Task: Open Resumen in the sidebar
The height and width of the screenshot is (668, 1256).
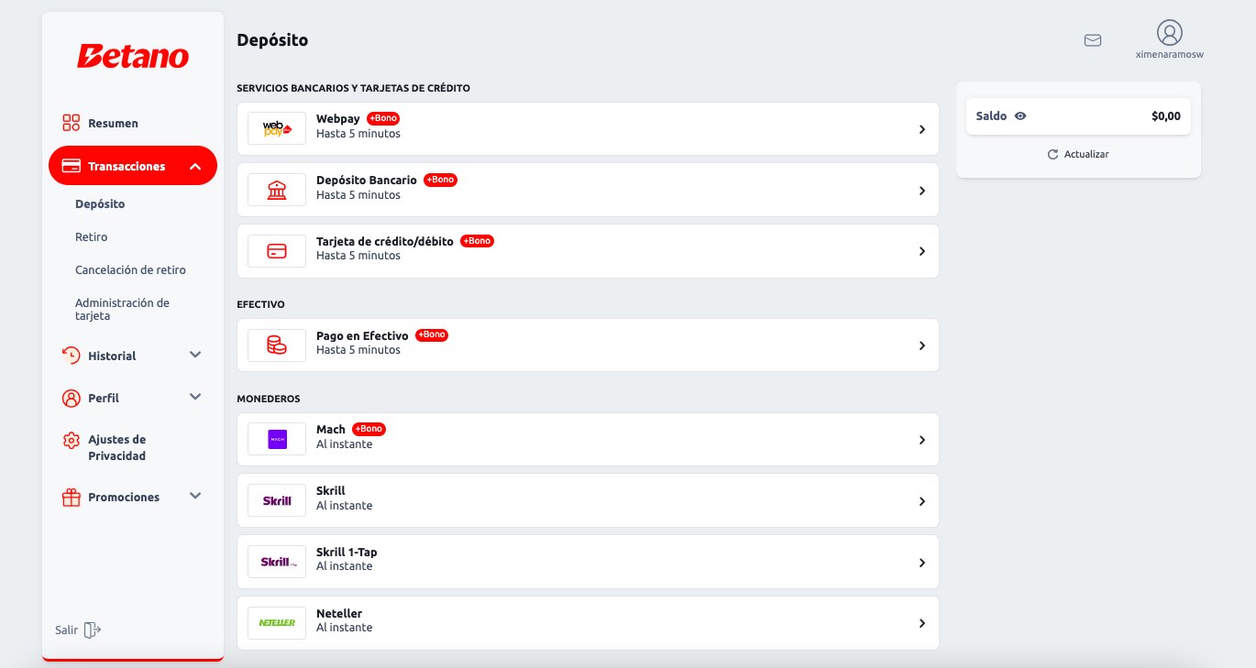Action: 112,123
